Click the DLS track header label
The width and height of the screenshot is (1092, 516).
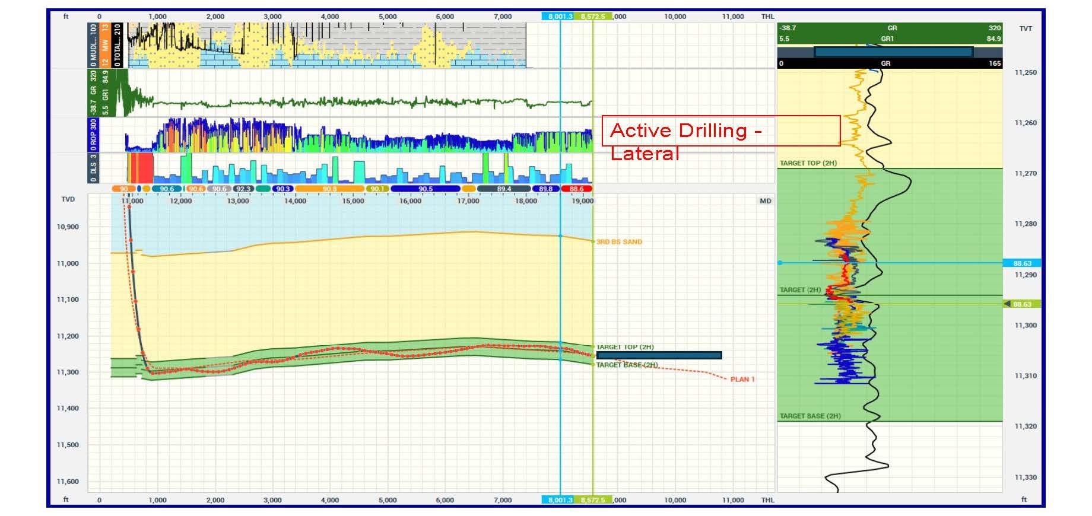[x=93, y=168]
